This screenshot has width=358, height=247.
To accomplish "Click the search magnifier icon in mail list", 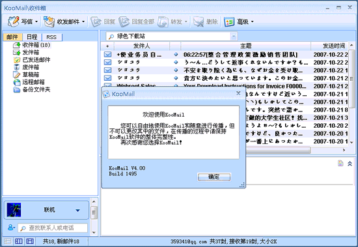I will [x=111, y=36].
